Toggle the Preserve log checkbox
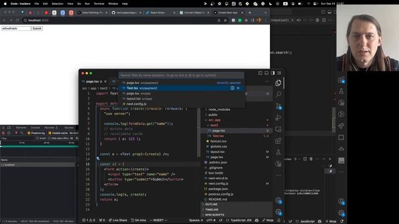This screenshot has width=399, height=224. (x=29, y=133)
